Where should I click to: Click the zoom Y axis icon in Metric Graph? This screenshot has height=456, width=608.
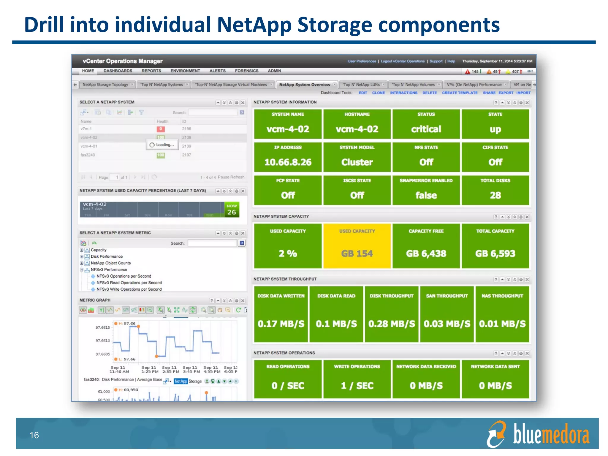pos(169,310)
